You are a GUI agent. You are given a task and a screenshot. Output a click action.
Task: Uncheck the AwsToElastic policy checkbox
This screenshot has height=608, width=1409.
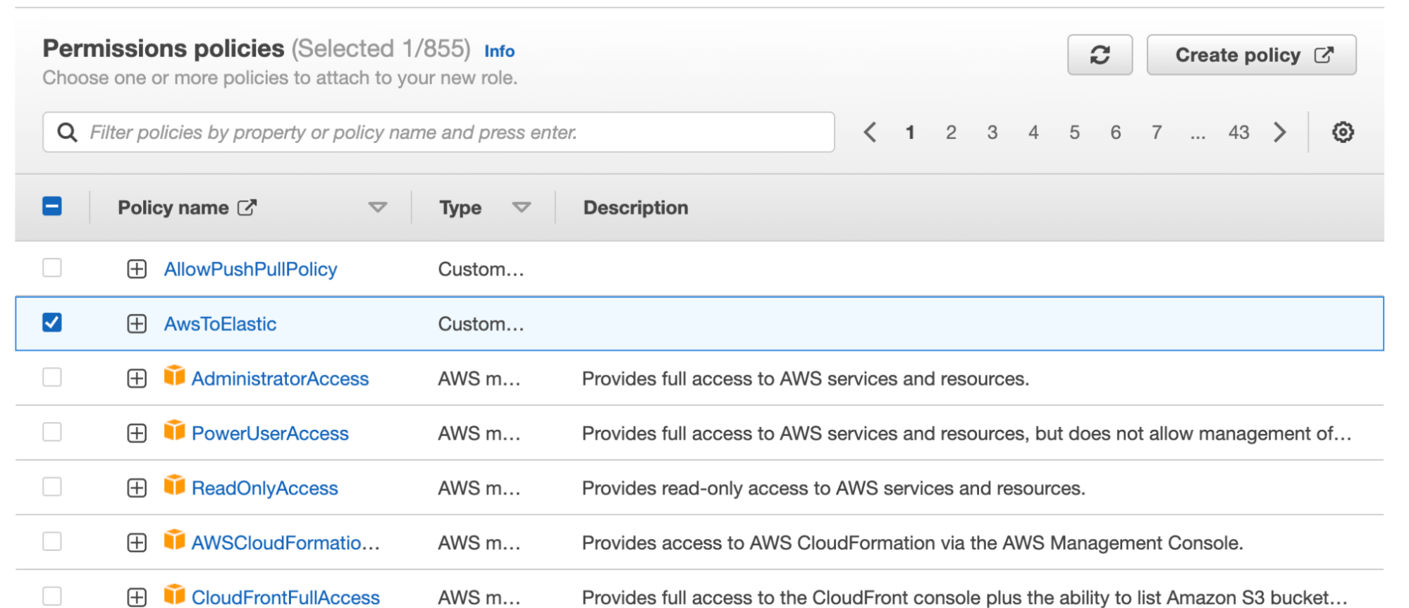pyautogui.click(x=52, y=323)
